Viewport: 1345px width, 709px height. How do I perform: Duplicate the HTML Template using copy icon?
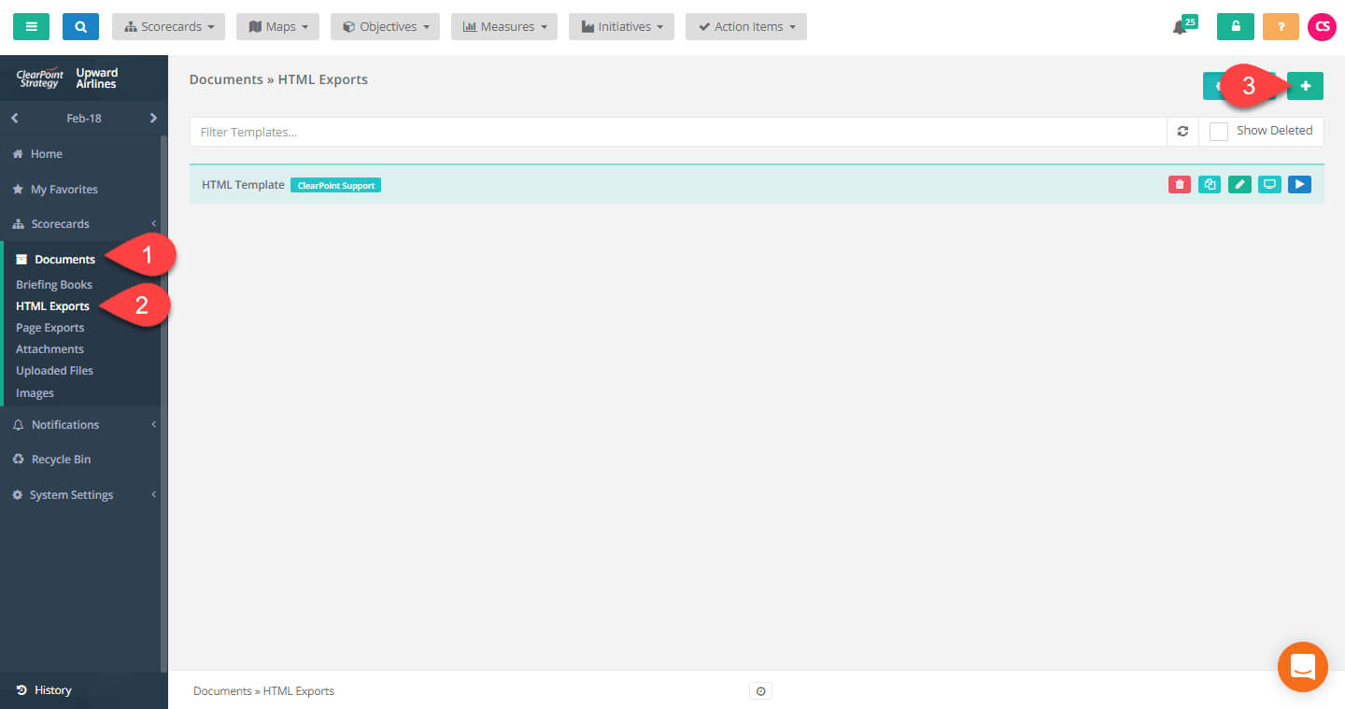1210,185
